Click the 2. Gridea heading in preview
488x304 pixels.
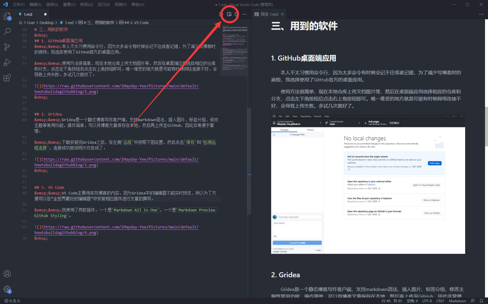285,275
